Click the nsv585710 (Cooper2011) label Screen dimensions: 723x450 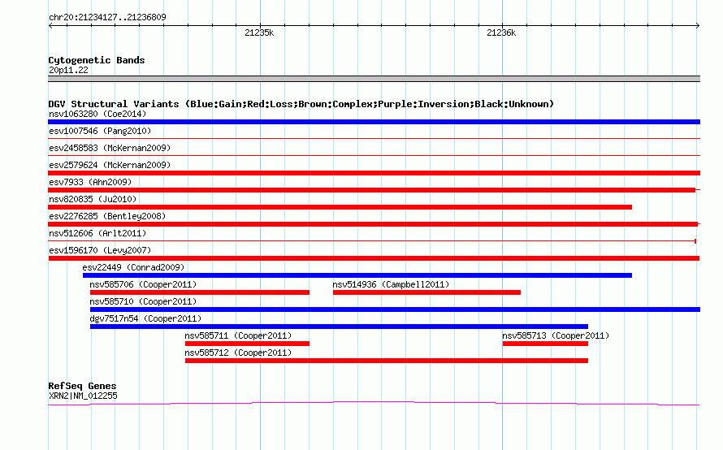tap(143, 301)
